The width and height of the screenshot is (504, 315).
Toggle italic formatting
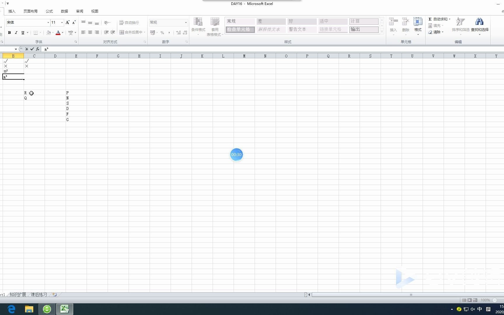pyautogui.click(x=16, y=33)
